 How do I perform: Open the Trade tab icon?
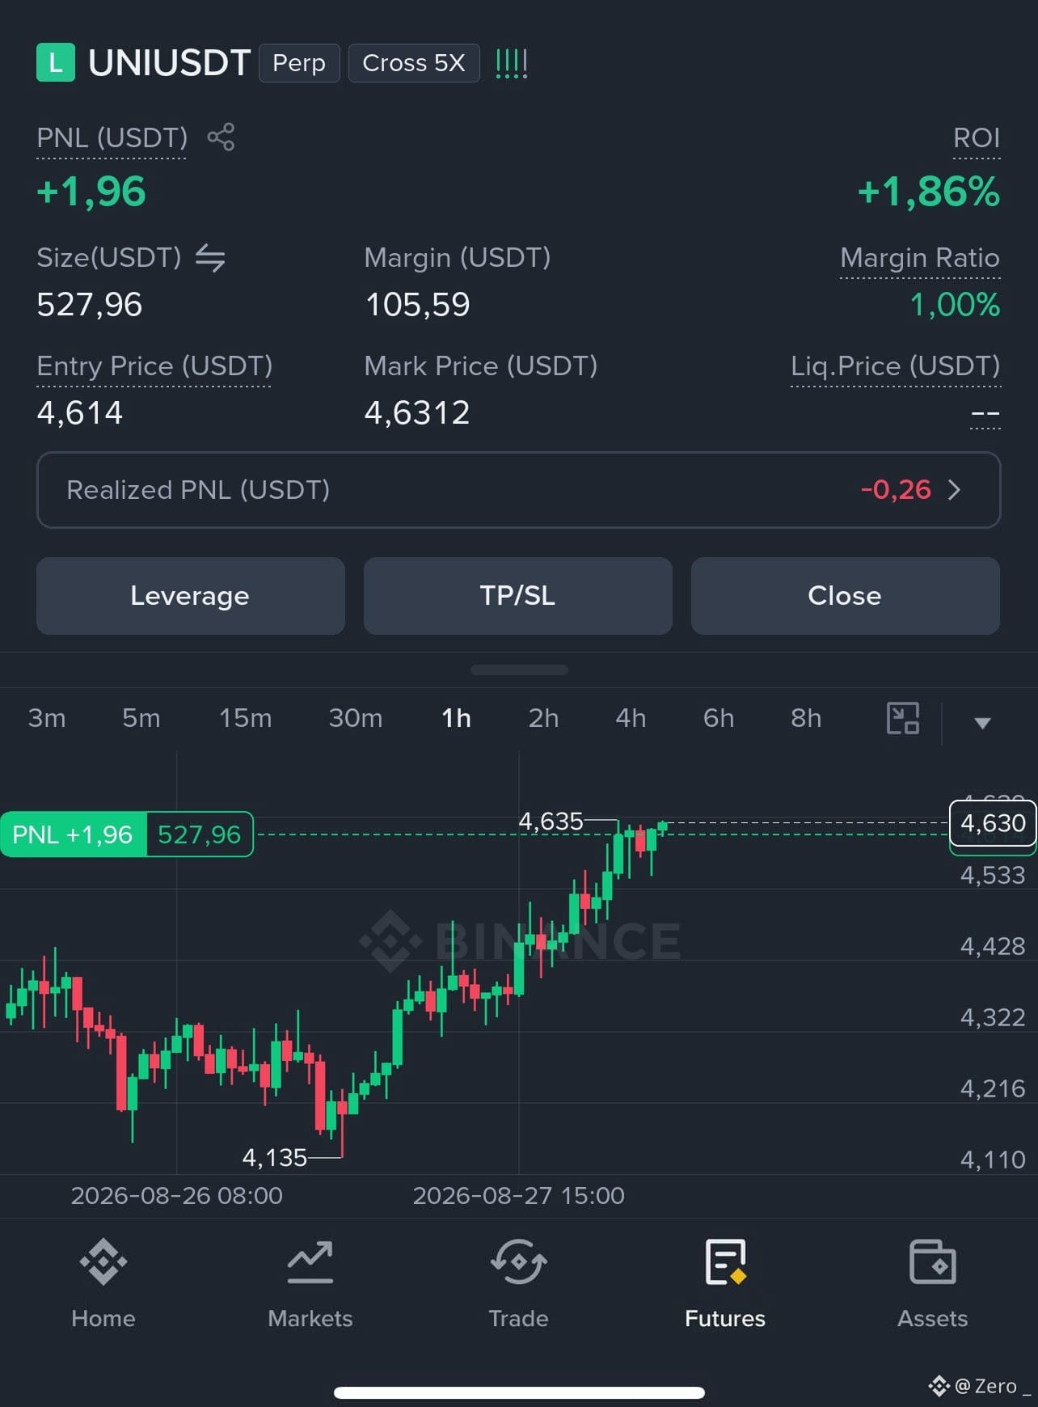pos(518,1262)
